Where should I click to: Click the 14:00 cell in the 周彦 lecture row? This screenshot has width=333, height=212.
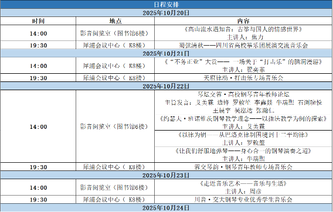pos(38,187)
